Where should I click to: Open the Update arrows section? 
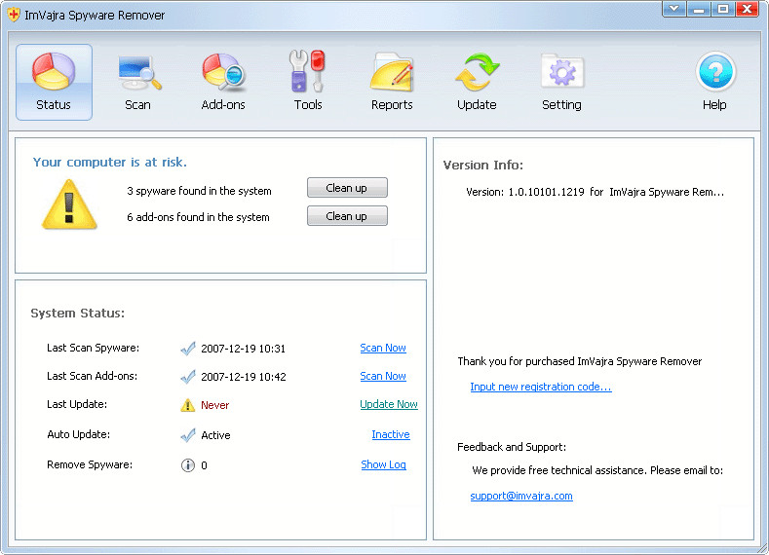click(477, 82)
